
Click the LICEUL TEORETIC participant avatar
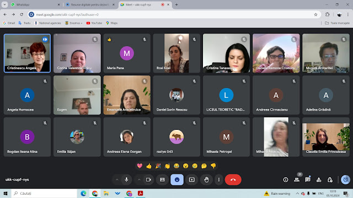pos(226,95)
